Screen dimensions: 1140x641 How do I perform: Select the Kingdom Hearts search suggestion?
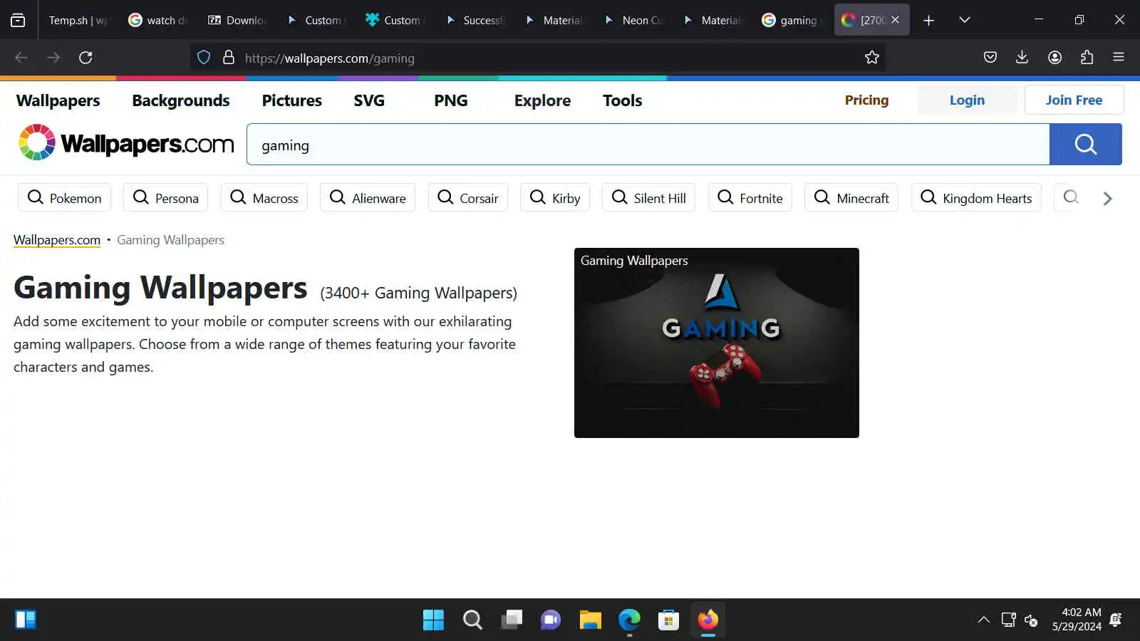coord(976,198)
